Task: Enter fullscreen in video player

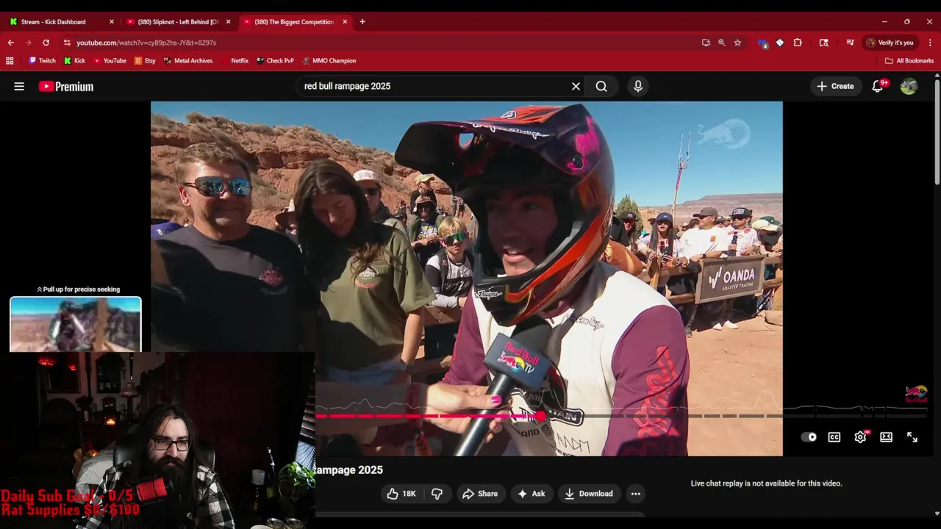Action: [x=912, y=437]
